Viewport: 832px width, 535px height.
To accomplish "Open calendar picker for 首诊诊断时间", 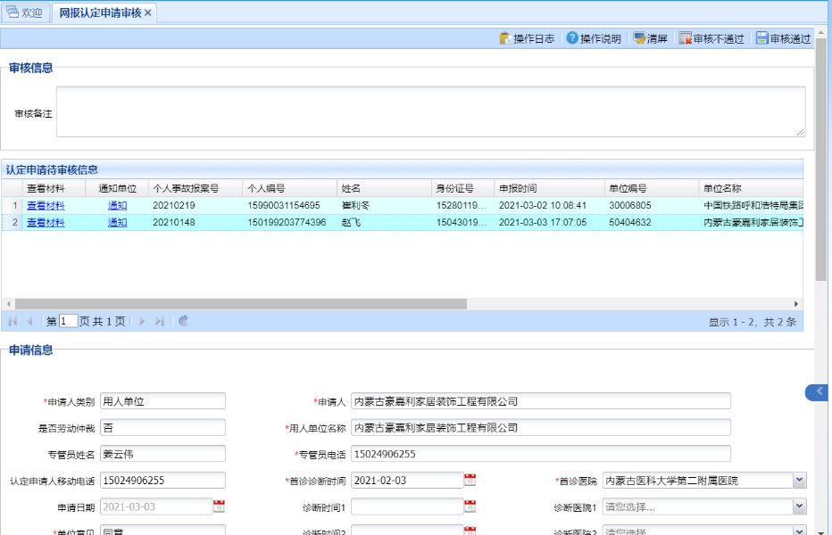I will [x=470, y=480].
